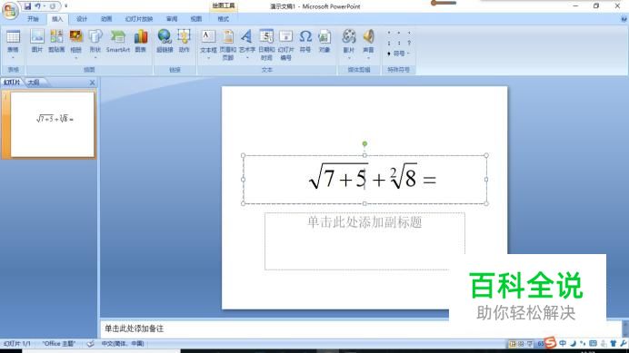Start slide show from status bar button

(530, 344)
